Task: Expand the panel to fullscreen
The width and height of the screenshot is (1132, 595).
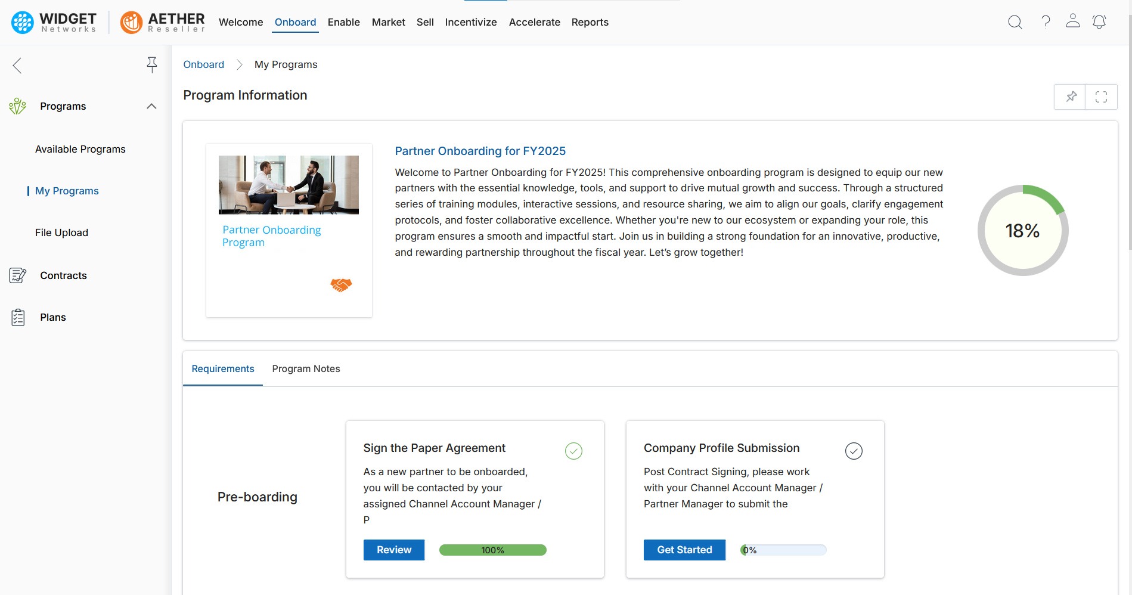Action: [x=1101, y=97]
